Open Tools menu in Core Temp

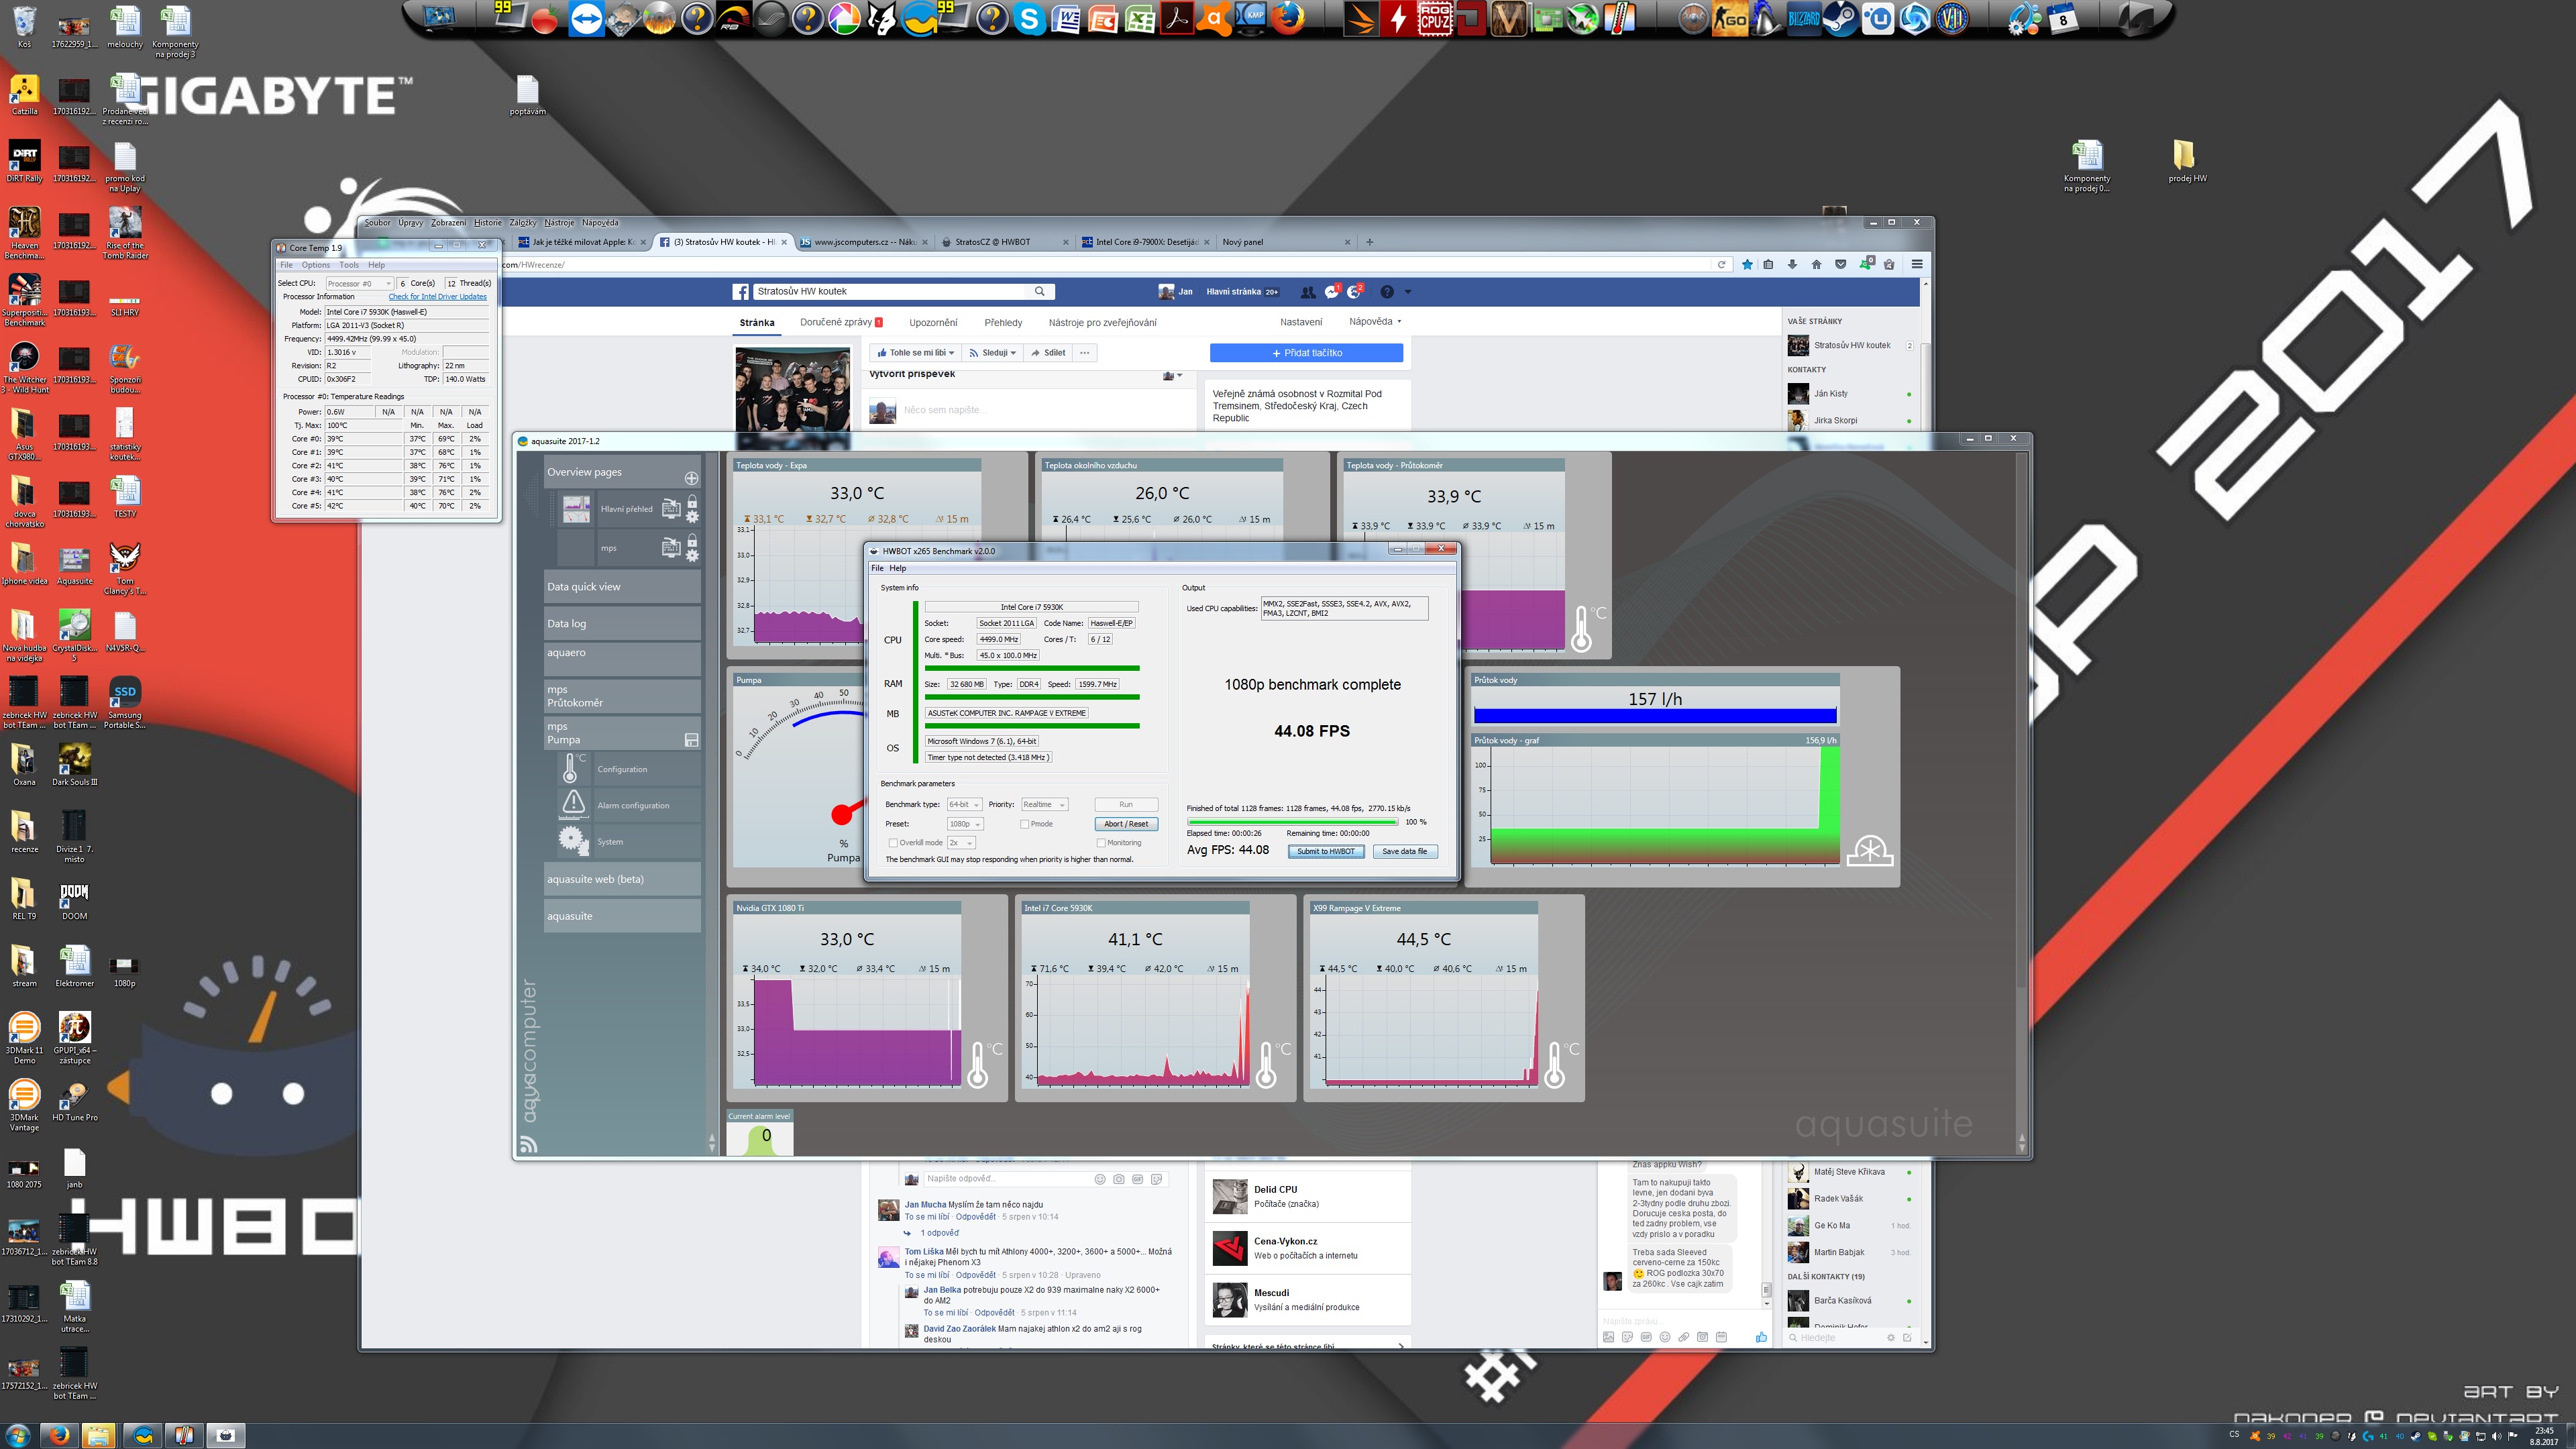point(348,265)
